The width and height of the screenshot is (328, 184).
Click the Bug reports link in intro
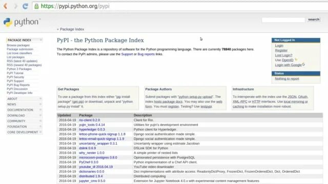tap(146, 54)
